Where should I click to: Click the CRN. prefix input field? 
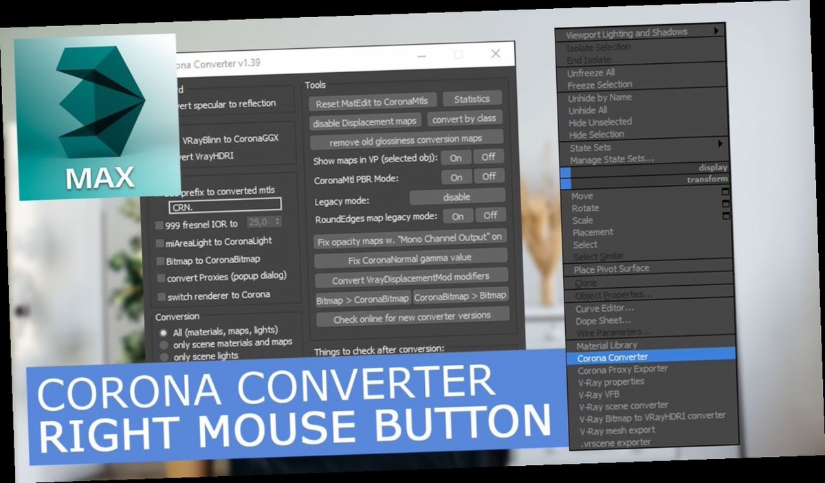click(x=225, y=205)
